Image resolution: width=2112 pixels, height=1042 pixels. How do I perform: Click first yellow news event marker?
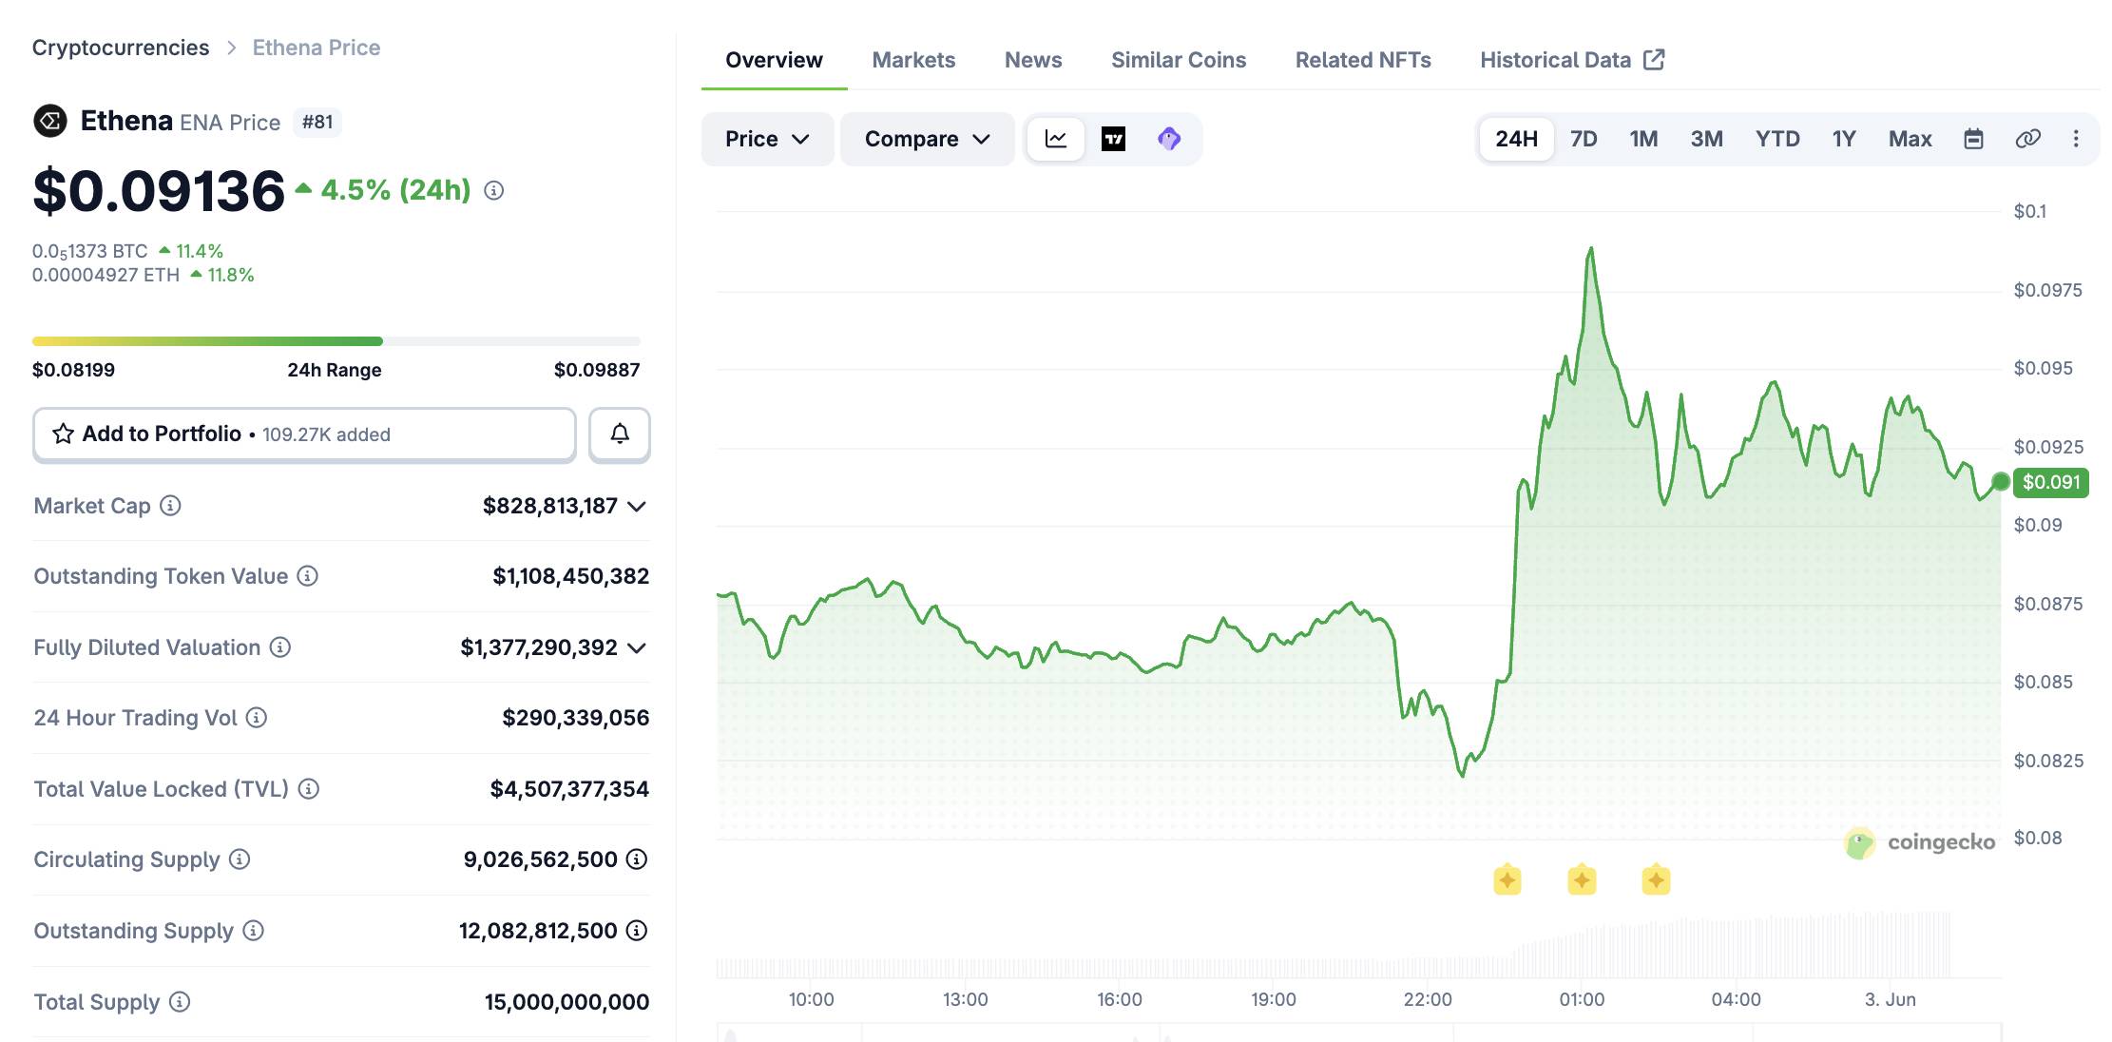click(1507, 880)
